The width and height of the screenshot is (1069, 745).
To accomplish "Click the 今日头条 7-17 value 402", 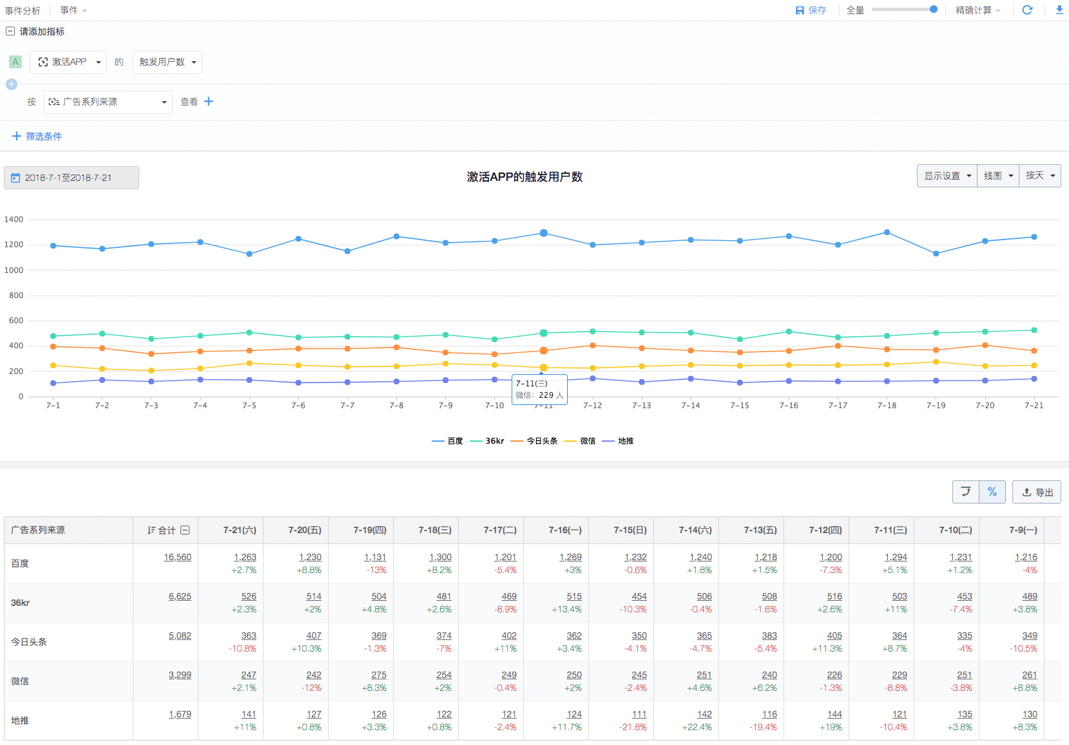I will [x=509, y=636].
